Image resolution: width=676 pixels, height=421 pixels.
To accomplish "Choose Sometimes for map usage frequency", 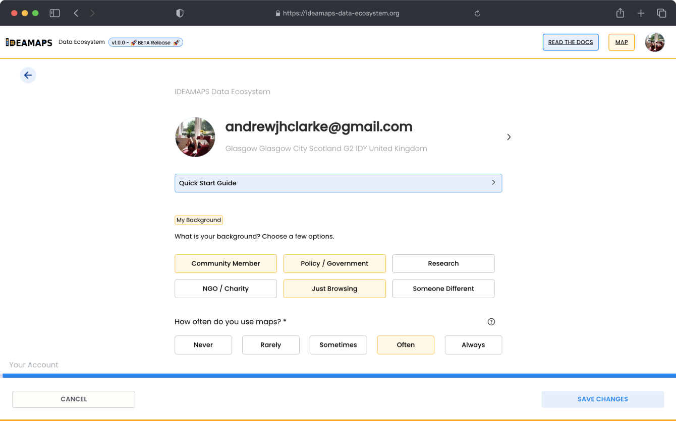I will (x=338, y=345).
